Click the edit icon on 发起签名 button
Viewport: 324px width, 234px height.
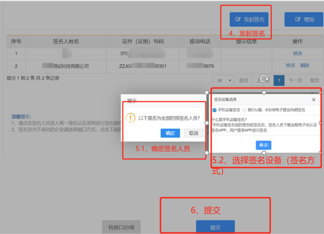click(238, 19)
